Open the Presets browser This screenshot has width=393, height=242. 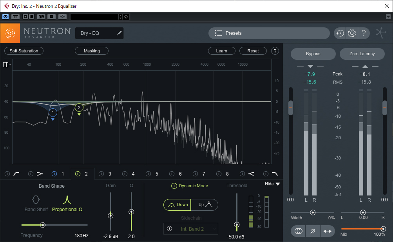tap(269, 33)
